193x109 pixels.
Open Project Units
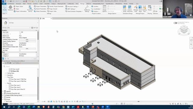point(52,11)
